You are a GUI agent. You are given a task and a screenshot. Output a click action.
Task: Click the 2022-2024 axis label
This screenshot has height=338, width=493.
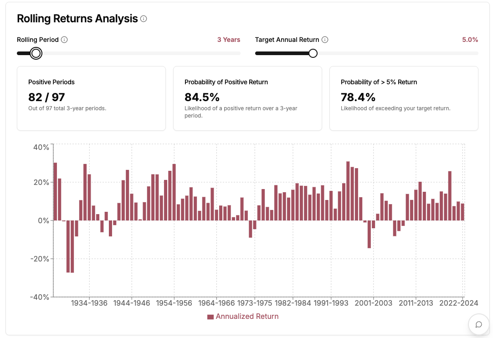[460, 303]
